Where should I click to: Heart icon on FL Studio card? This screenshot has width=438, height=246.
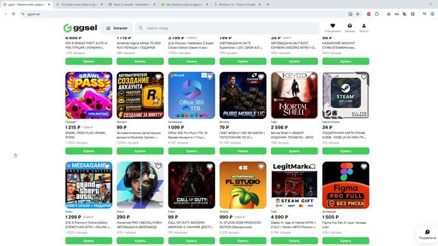click(261, 167)
